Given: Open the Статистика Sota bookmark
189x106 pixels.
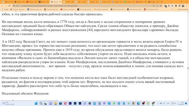Looking at the screenshot, I should 151,9.
